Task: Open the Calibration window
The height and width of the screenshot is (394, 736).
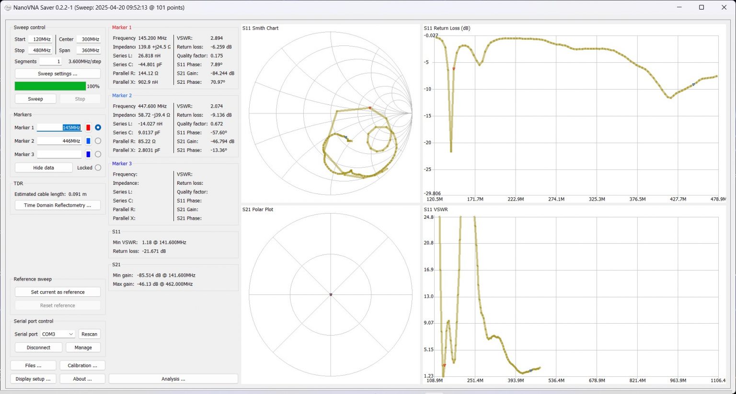Action: [x=82, y=365]
